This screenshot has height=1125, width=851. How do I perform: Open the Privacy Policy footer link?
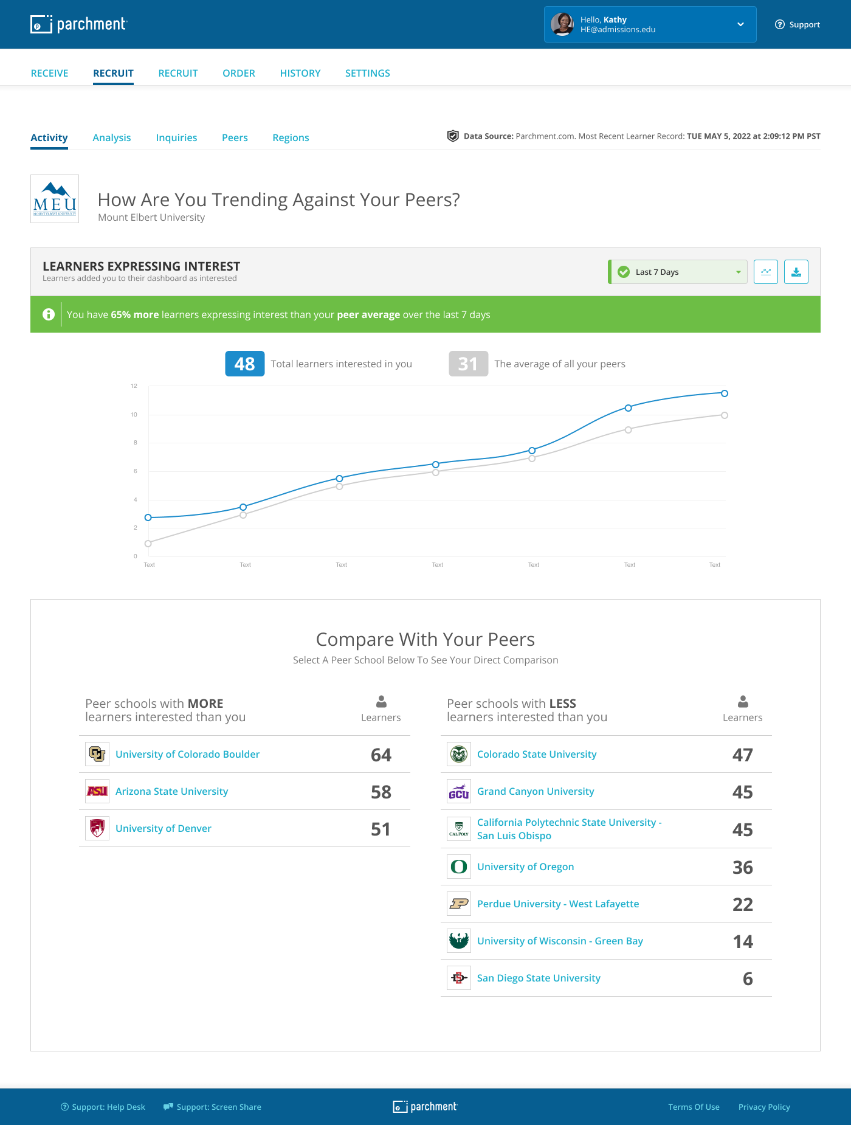(x=764, y=1107)
